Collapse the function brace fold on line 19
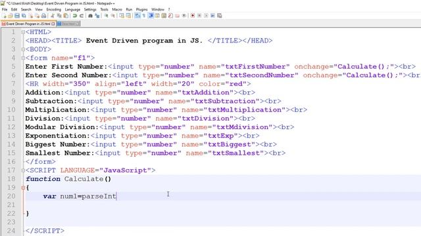The width and height of the screenshot is (421, 236). [x=23, y=187]
